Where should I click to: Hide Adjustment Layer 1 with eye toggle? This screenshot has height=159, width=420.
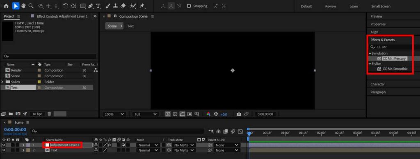point(4,145)
